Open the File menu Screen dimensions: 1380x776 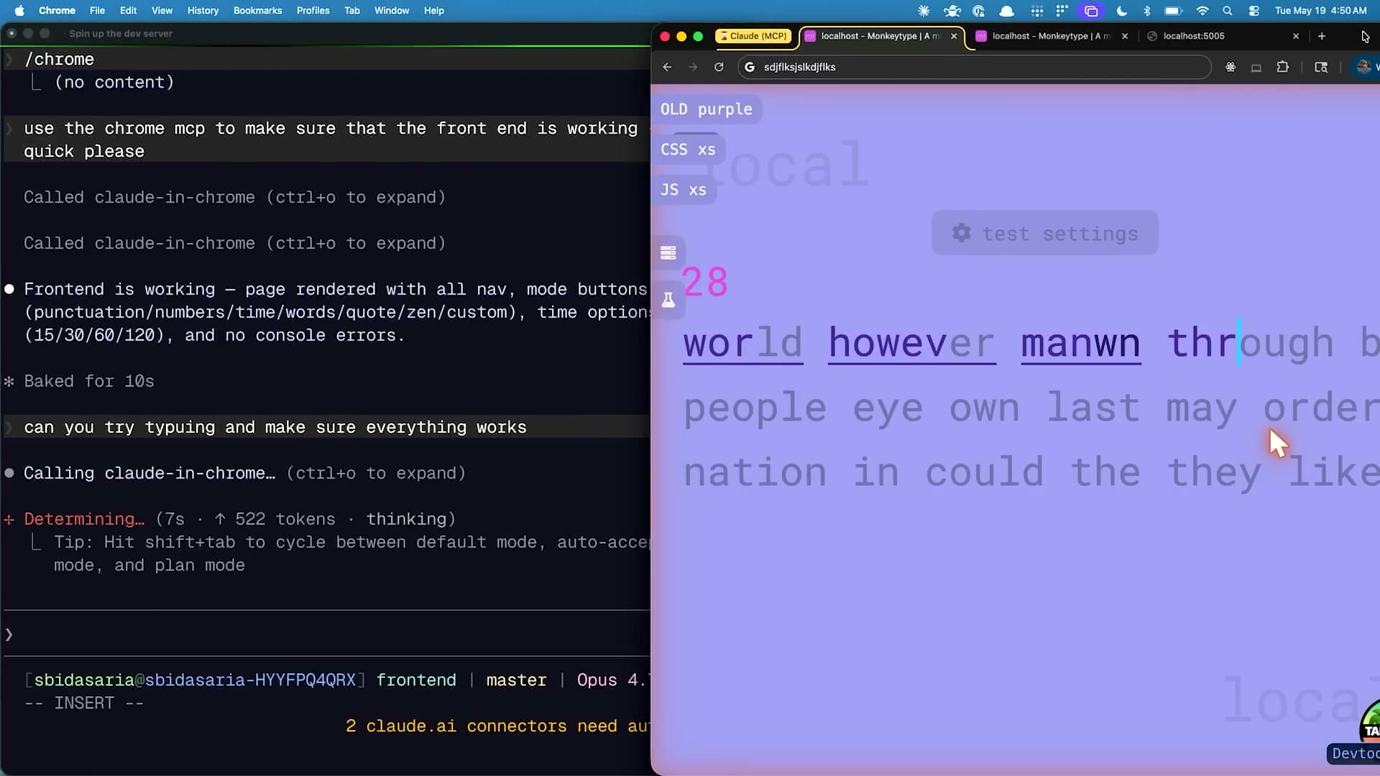coord(97,11)
